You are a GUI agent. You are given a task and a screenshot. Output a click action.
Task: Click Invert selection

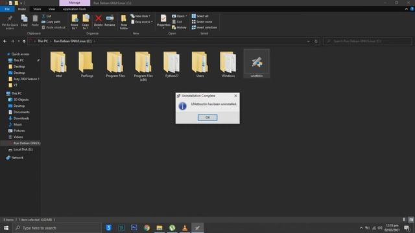(204, 27)
